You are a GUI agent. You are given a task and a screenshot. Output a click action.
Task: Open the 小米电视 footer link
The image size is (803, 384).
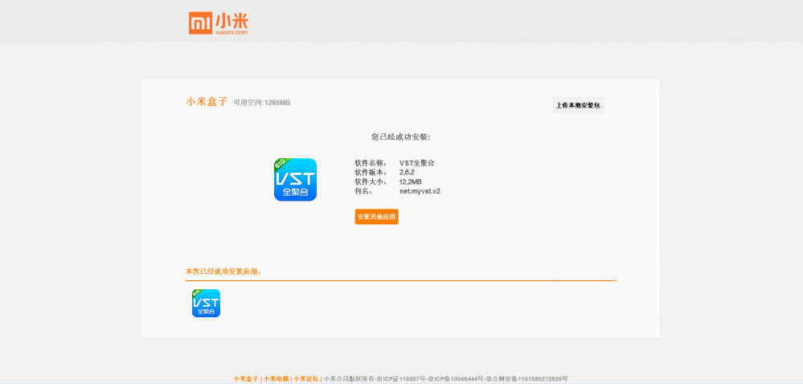(x=276, y=379)
